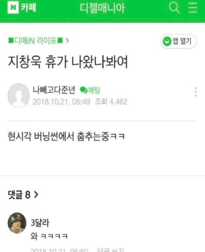Start 채팅 with the post author
This screenshot has height=252, width=205.
90,90
